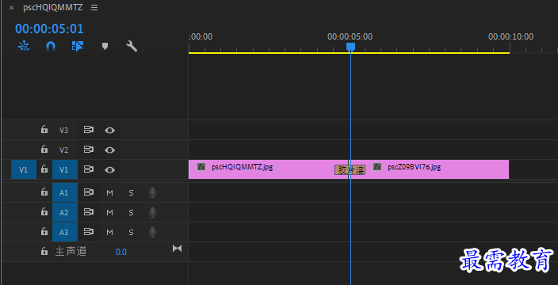Toggle lock on master track 主声道
This screenshot has width=558, height=285.
click(44, 252)
